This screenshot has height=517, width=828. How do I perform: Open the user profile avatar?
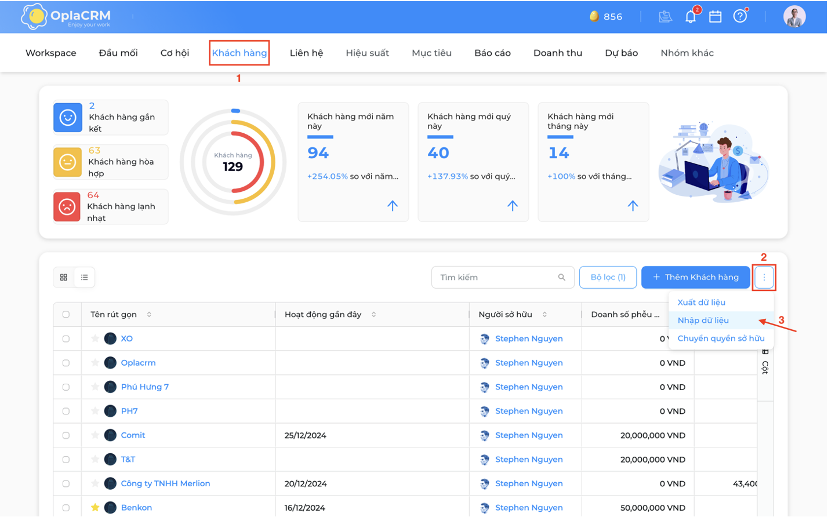(x=794, y=16)
